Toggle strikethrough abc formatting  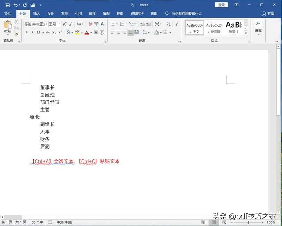coord(48,33)
